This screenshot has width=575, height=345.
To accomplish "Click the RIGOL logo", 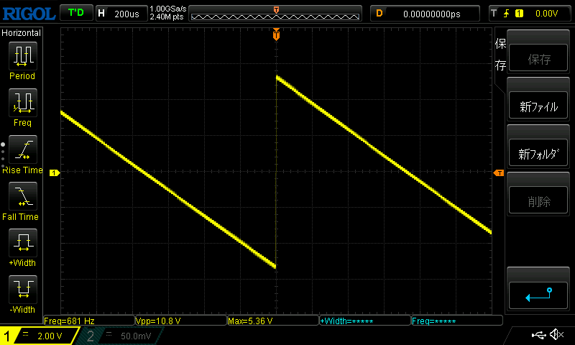I will 29,14.
